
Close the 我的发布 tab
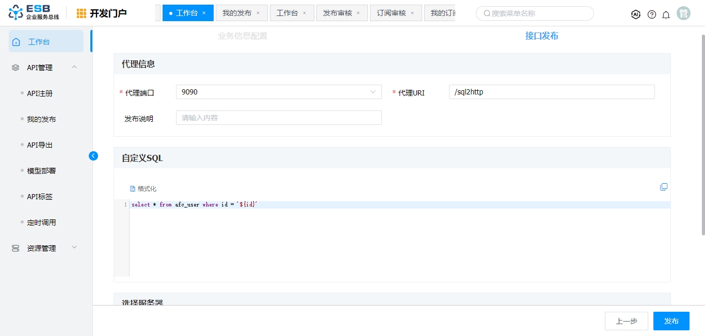click(x=258, y=13)
